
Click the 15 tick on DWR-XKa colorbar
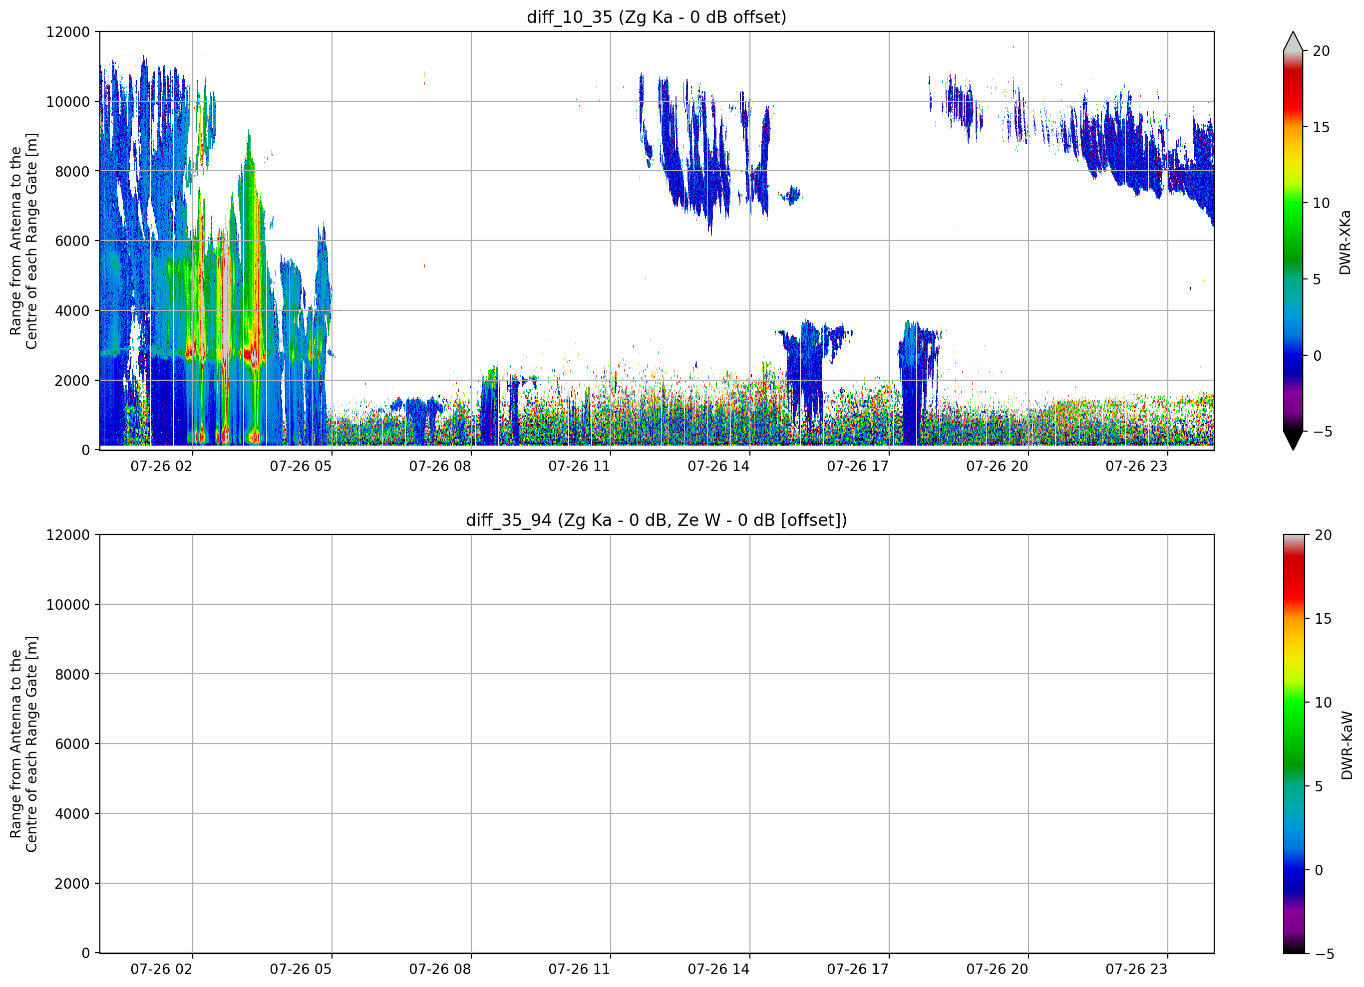(1321, 127)
